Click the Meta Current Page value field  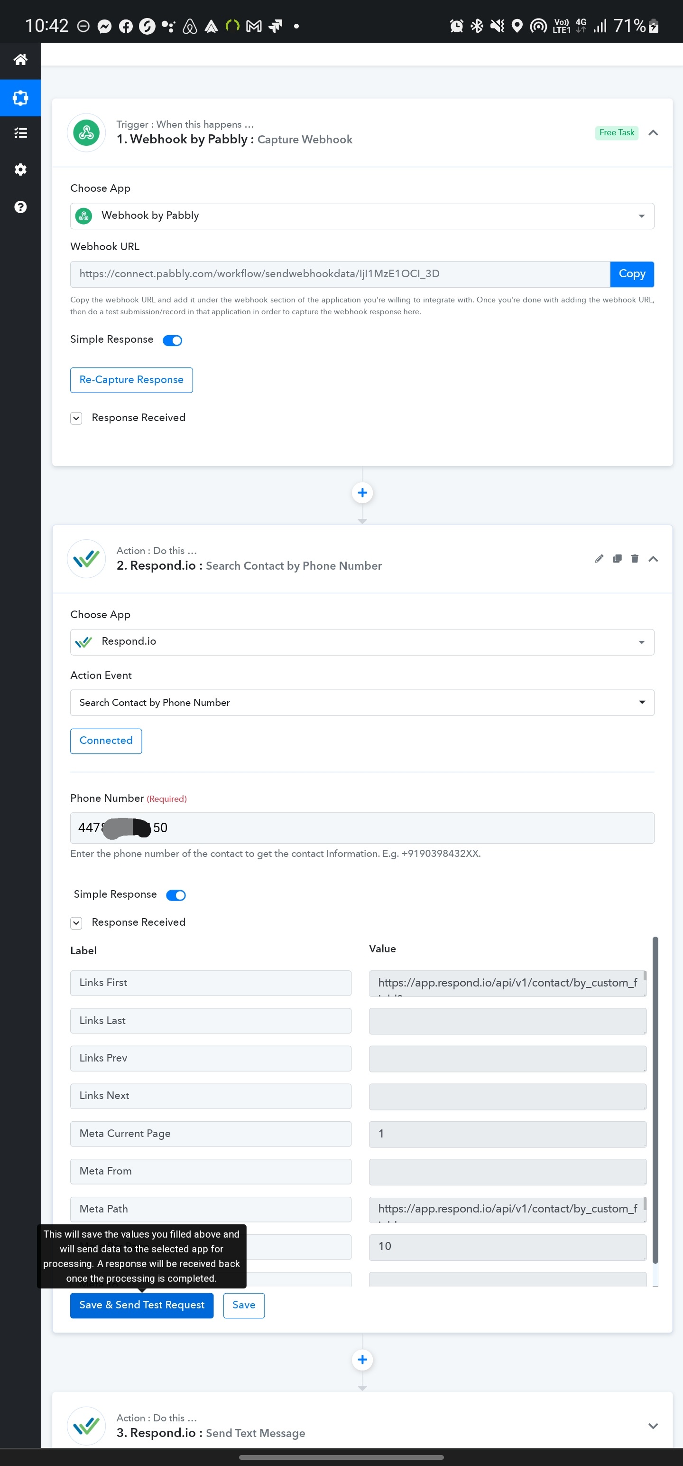click(x=508, y=1134)
